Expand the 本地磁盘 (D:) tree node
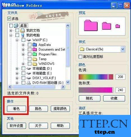 pos(17,68)
